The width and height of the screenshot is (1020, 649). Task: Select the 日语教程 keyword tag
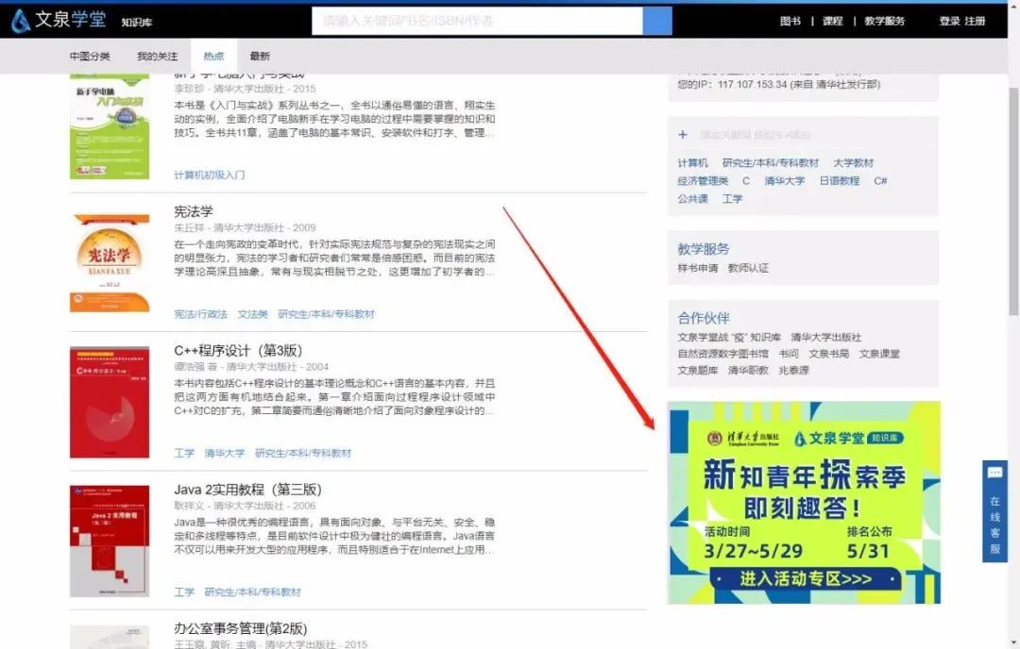(839, 181)
